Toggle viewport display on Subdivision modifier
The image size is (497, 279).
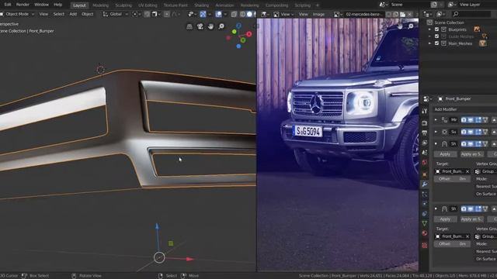point(471,132)
